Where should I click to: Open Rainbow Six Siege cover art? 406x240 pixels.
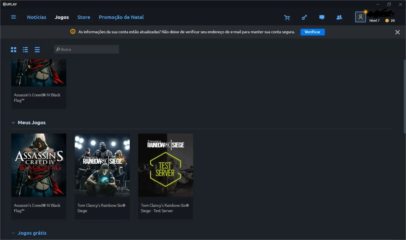coord(102,165)
